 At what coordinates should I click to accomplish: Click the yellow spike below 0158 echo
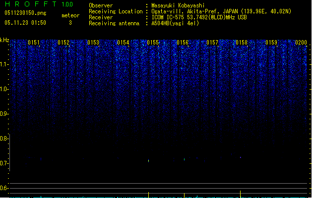pos(241,194)
